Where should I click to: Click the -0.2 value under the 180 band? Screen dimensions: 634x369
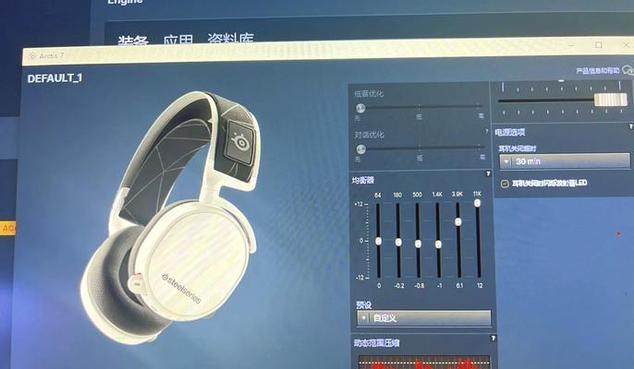[398, 285]
